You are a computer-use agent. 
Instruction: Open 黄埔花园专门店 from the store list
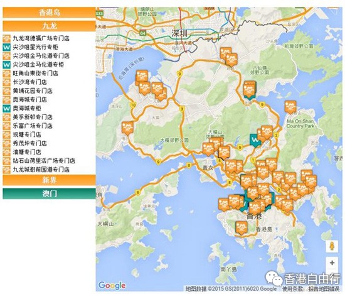tap(33, 90)
